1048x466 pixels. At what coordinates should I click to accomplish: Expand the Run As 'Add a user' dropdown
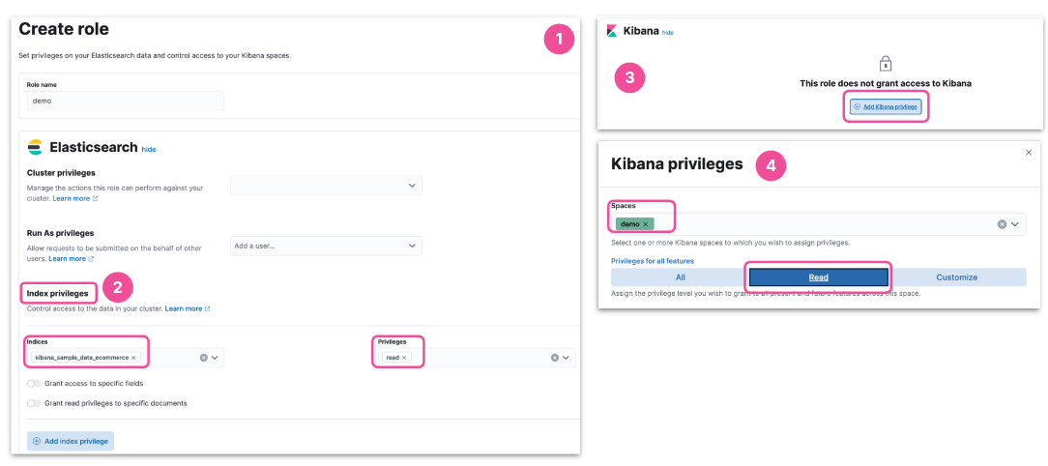(326, 246)
